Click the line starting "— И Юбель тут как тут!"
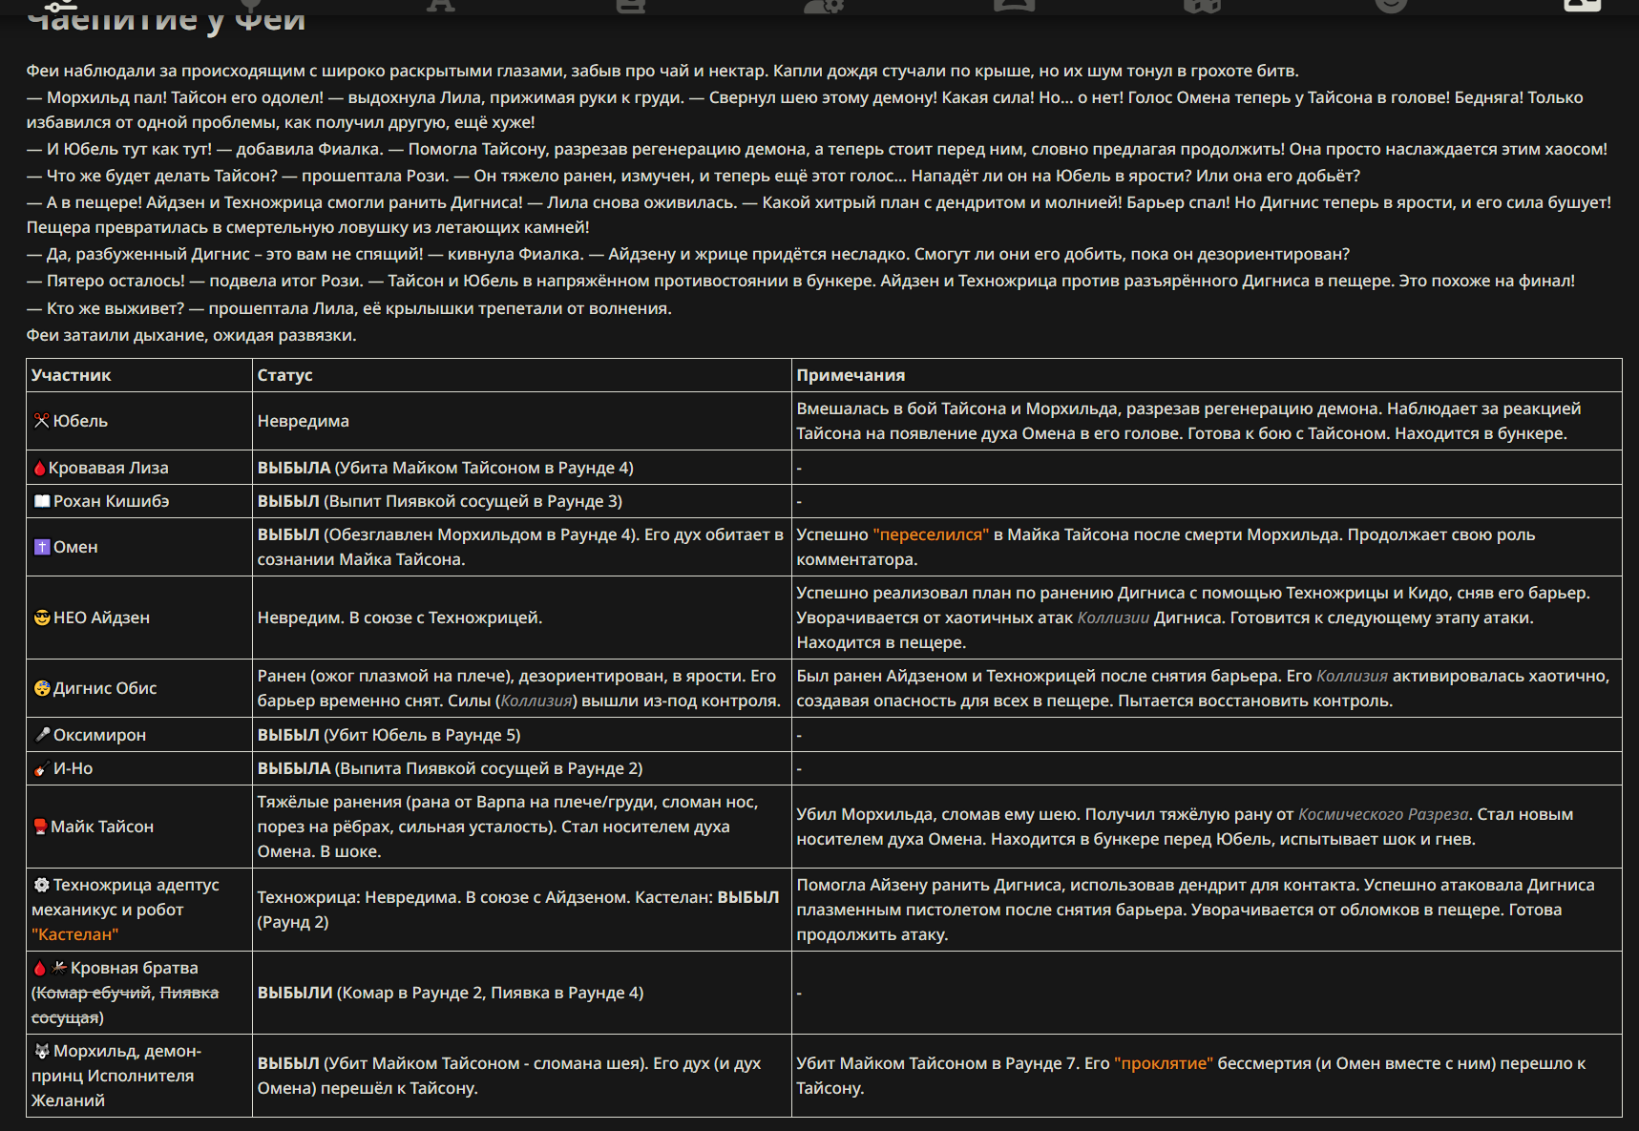Screen dimensions: 1639x1131 (816, 149)
